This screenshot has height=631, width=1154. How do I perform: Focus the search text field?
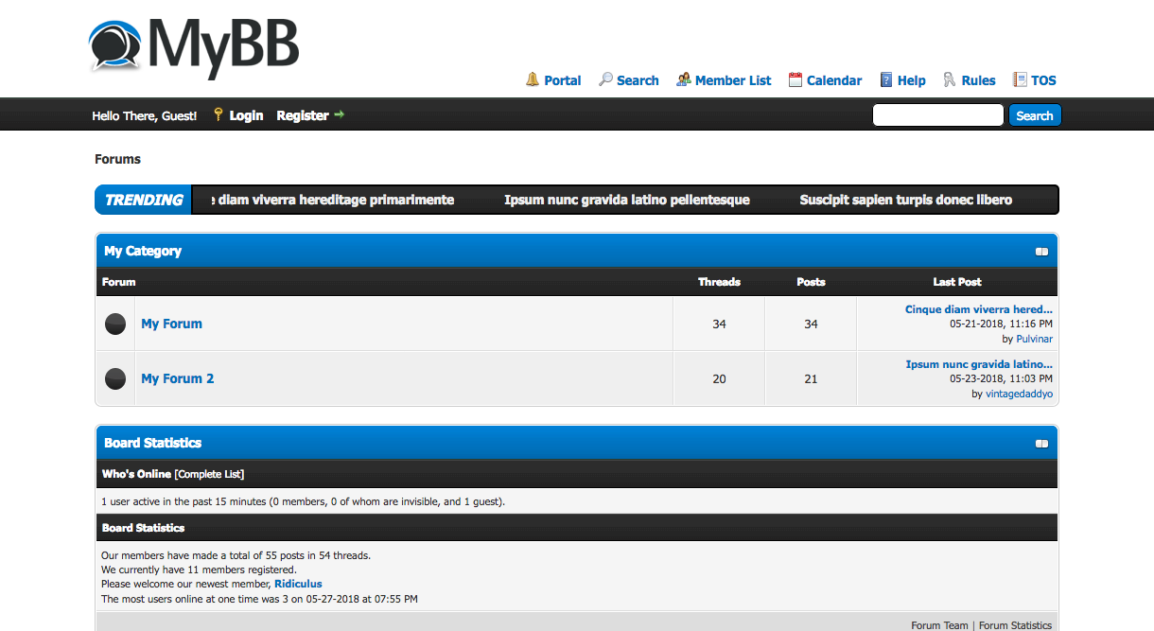[937, 115]
